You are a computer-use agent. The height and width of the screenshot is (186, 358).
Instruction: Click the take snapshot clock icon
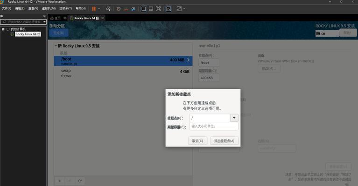coord(119,9)
